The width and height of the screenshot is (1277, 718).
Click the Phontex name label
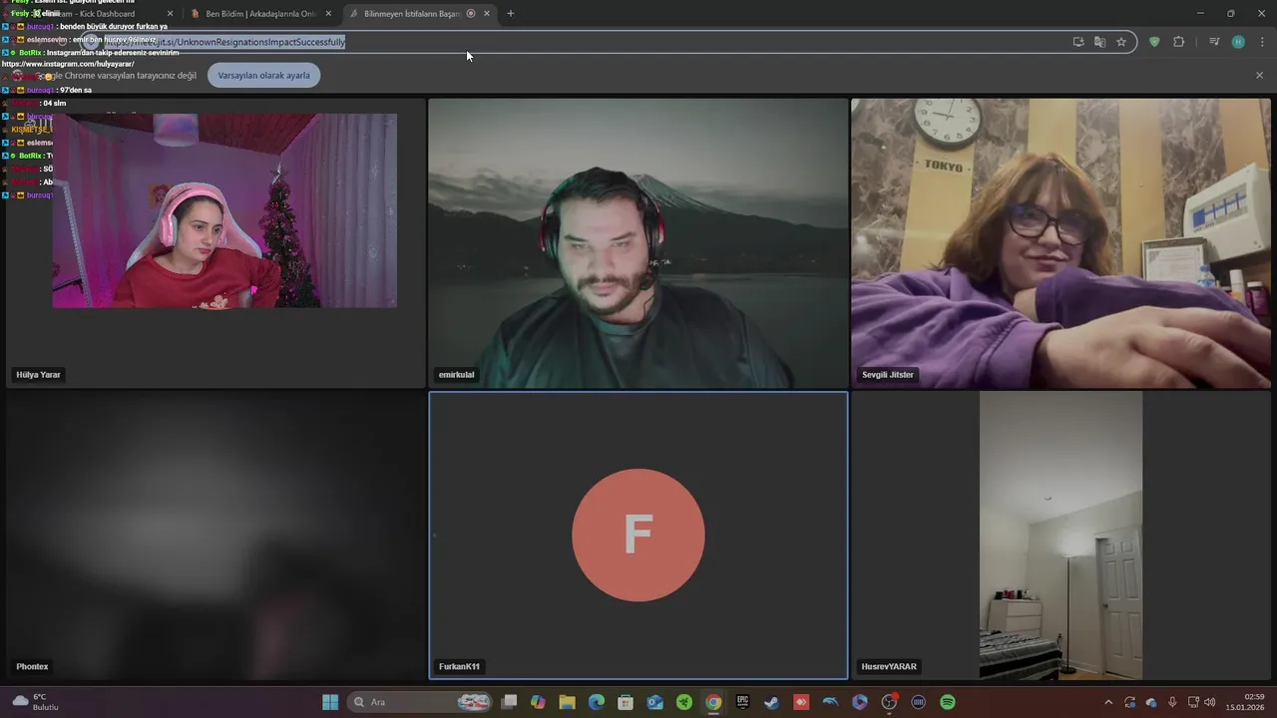(32, 666)
